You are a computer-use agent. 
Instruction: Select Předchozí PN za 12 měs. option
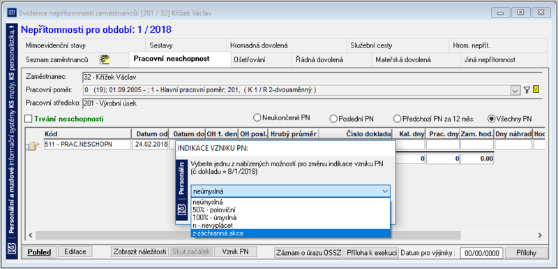(397, 119)
